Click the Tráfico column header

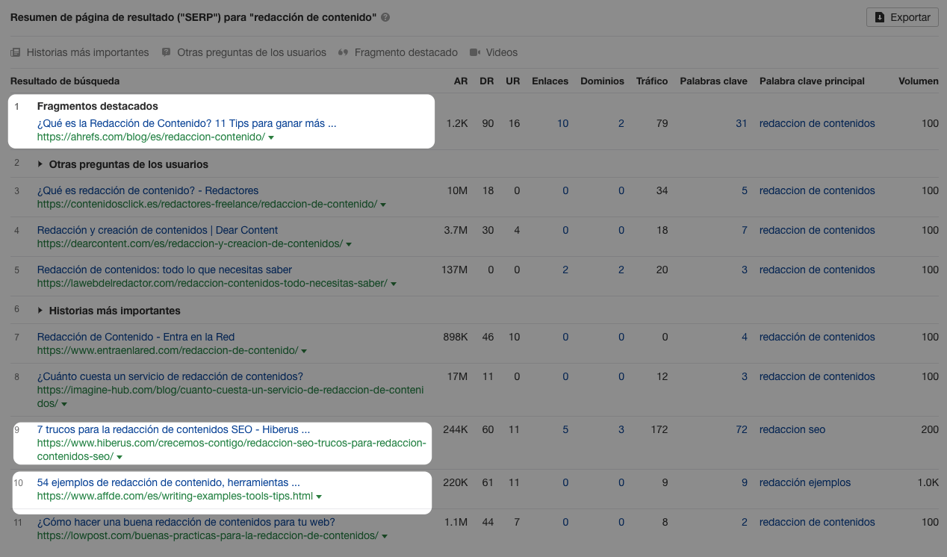click(x=651, y=81)
